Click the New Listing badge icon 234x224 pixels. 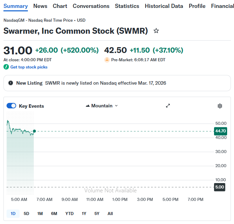(11, 83)
